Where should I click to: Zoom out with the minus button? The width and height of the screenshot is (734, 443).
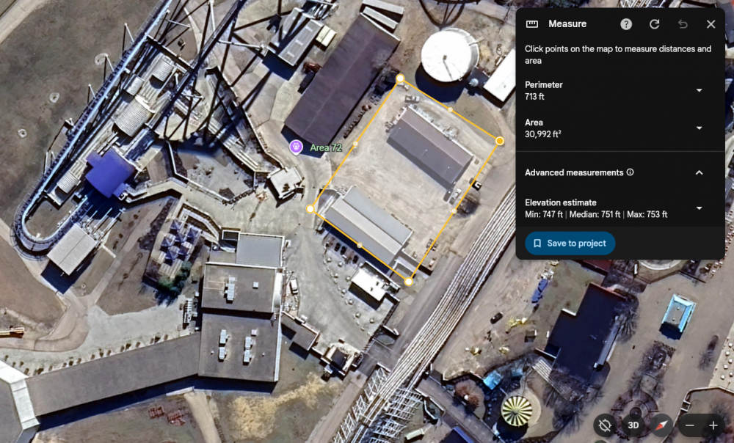[x=689, y=425]
